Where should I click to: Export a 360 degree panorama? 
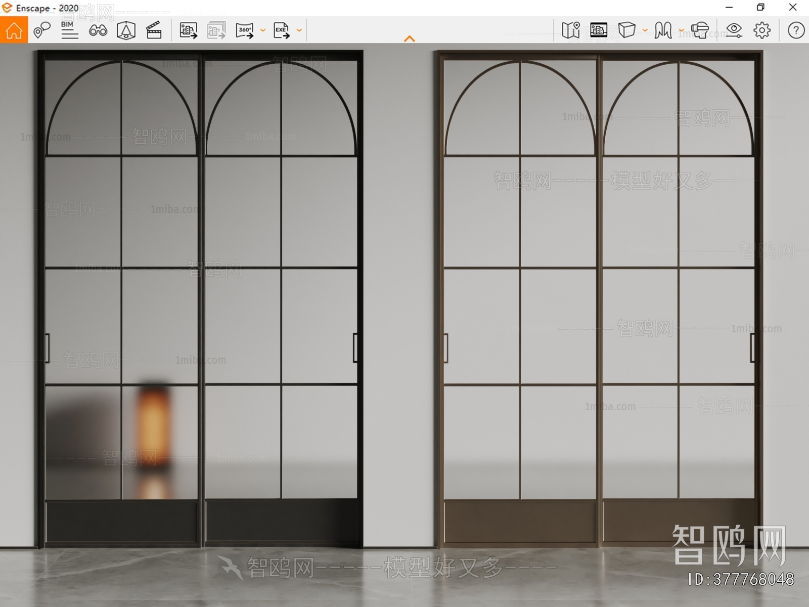[245, 30]
